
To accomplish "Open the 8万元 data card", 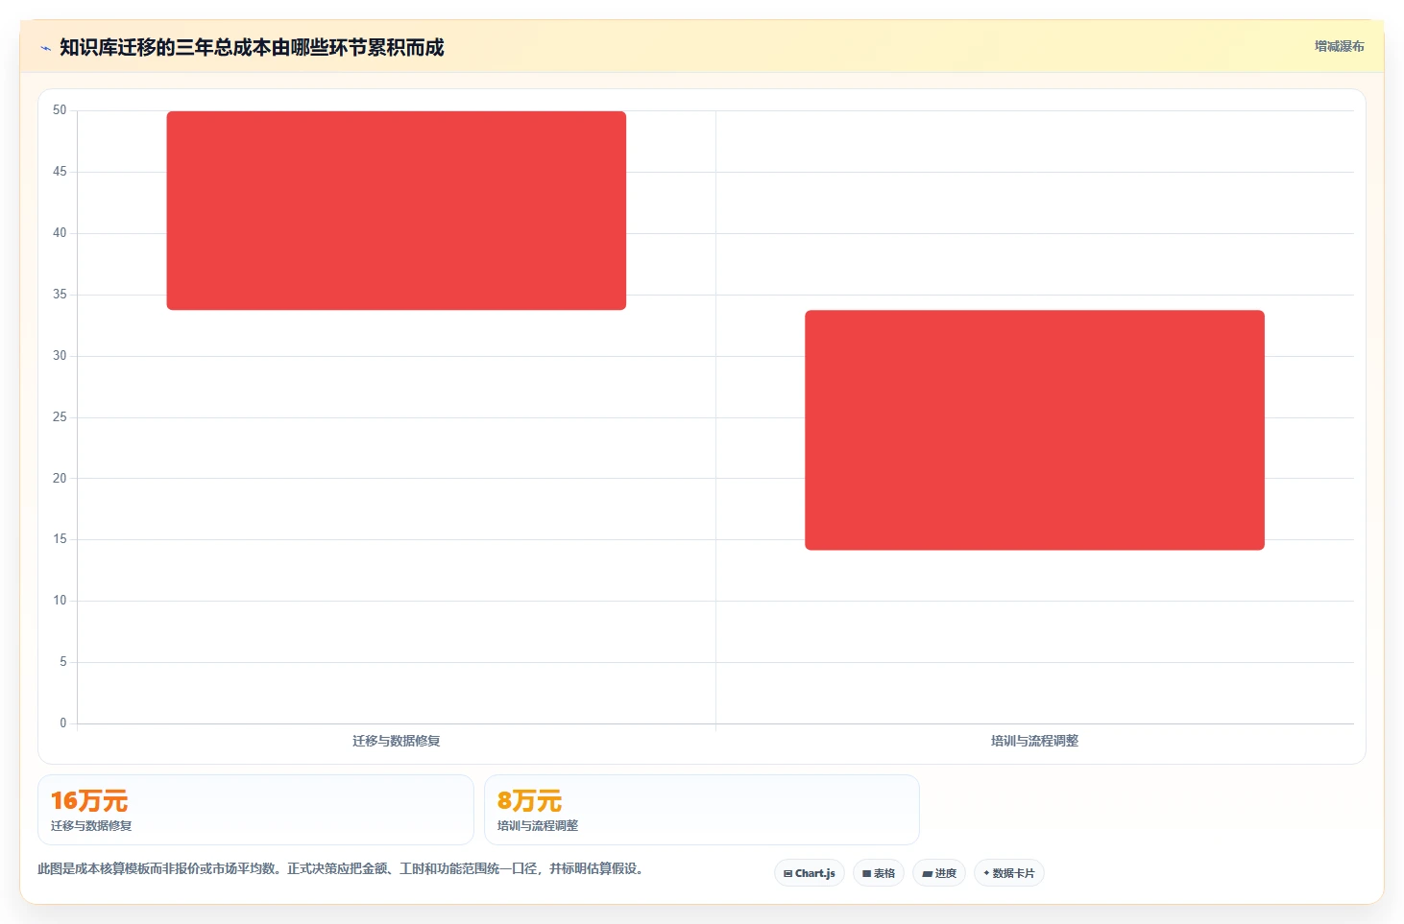I will [x=702, y=810].
